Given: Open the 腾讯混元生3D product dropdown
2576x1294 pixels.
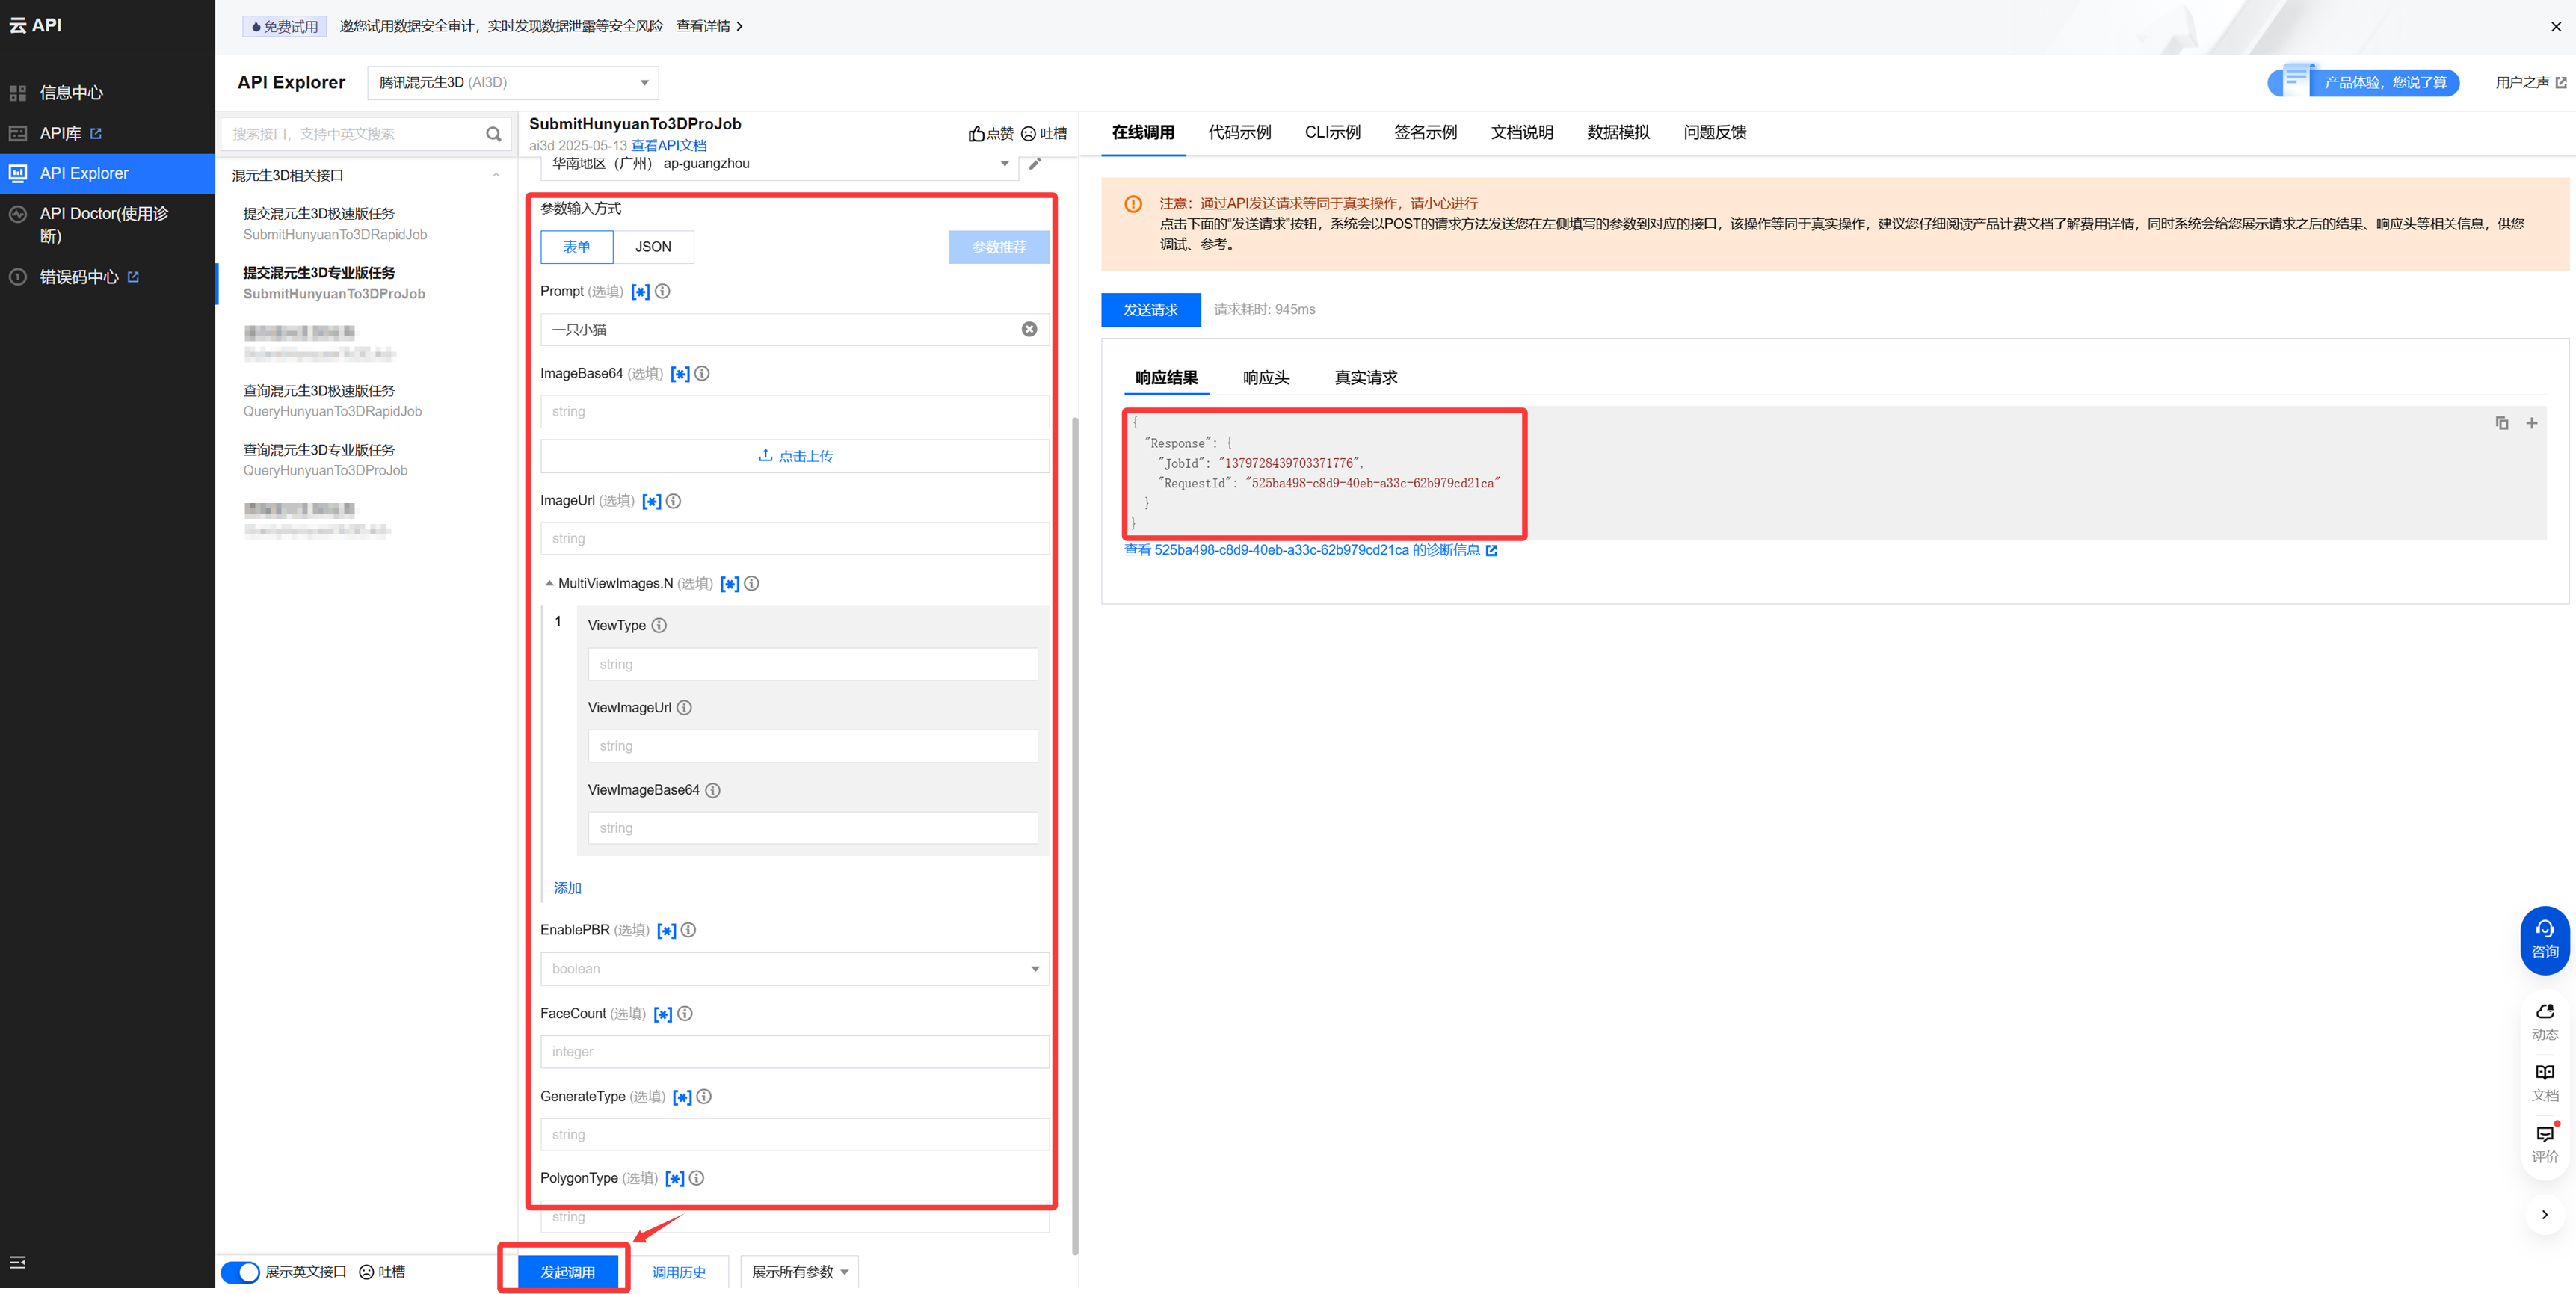Looking at the screenshot, I should pyautogui.click(x=513, y=83).
